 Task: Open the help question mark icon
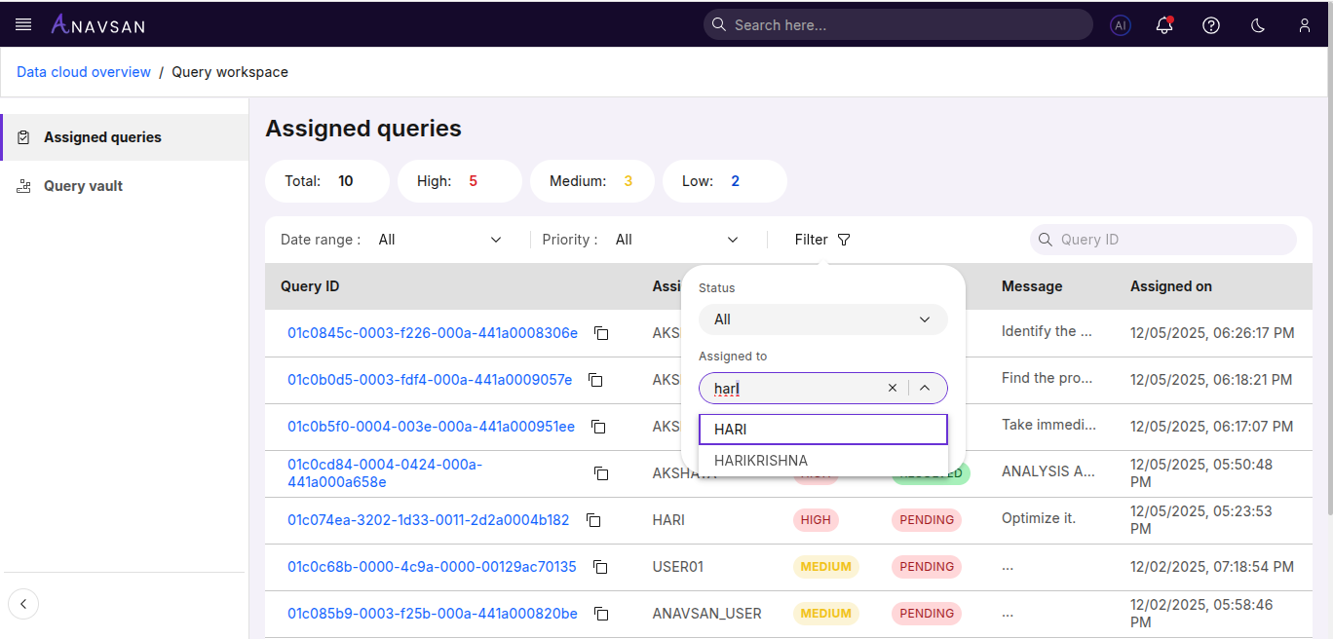[x=1210, y=25]
